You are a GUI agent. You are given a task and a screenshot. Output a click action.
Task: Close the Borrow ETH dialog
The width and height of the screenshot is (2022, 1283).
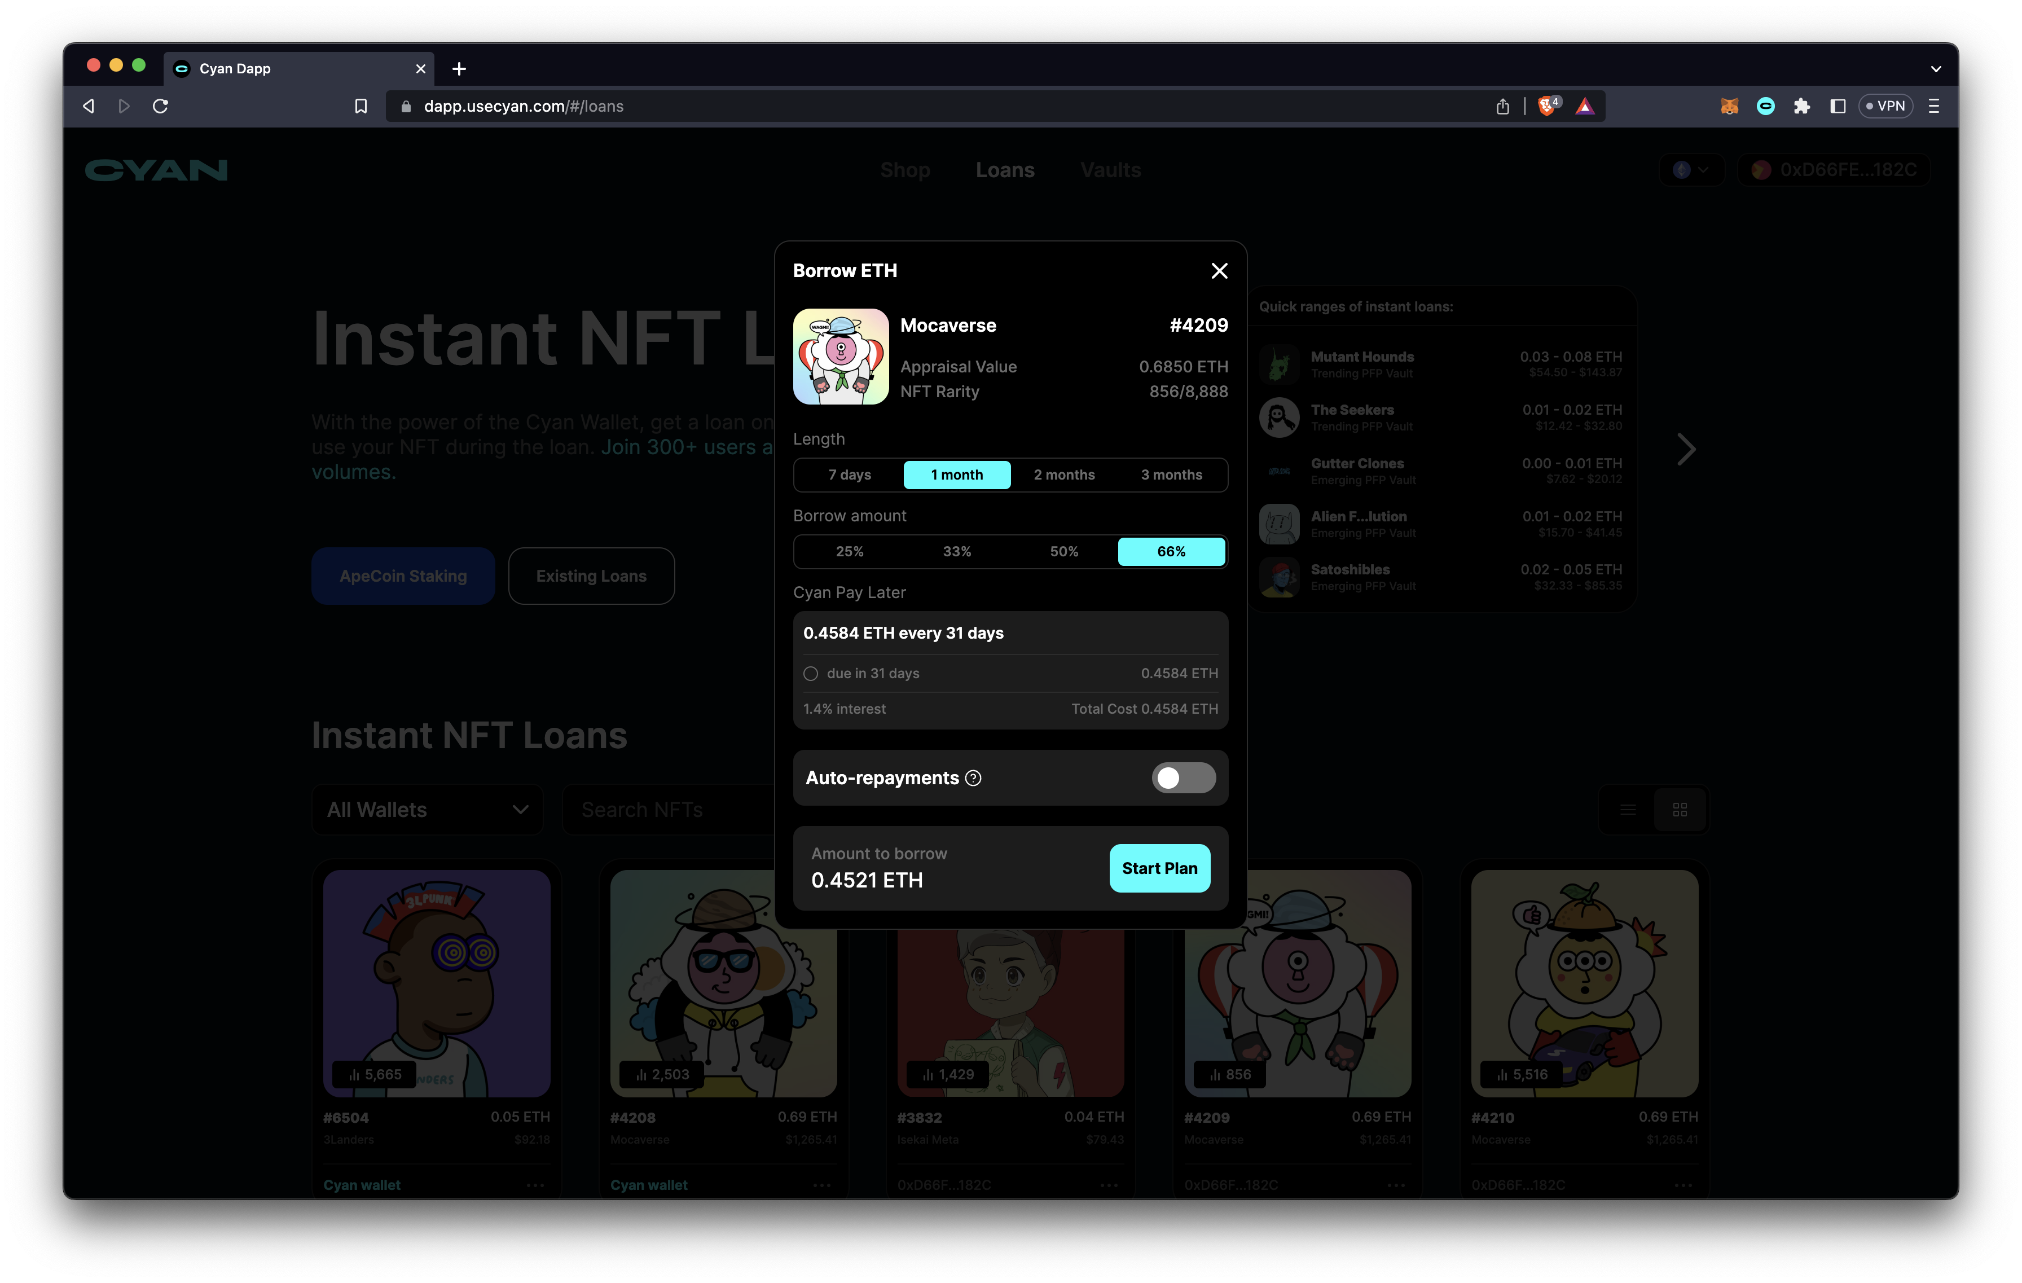pos(1219,270)
